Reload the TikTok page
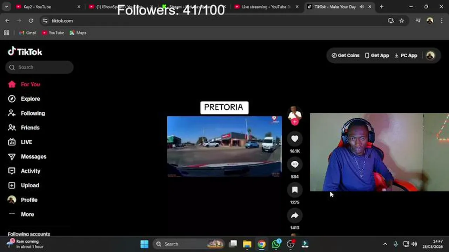The height and width of the screenshot is (252, 449). (31, 21)
